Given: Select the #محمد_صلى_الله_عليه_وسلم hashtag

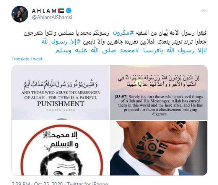Looking at the screenshot, I should coord(97,50).
